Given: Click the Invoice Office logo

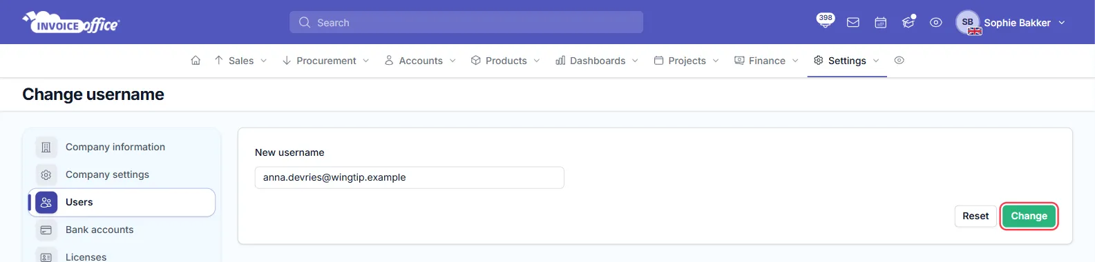Looking at the screenshot, I should point(71,23).
